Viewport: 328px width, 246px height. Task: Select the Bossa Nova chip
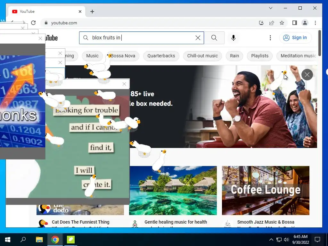(x=123, y=56)
